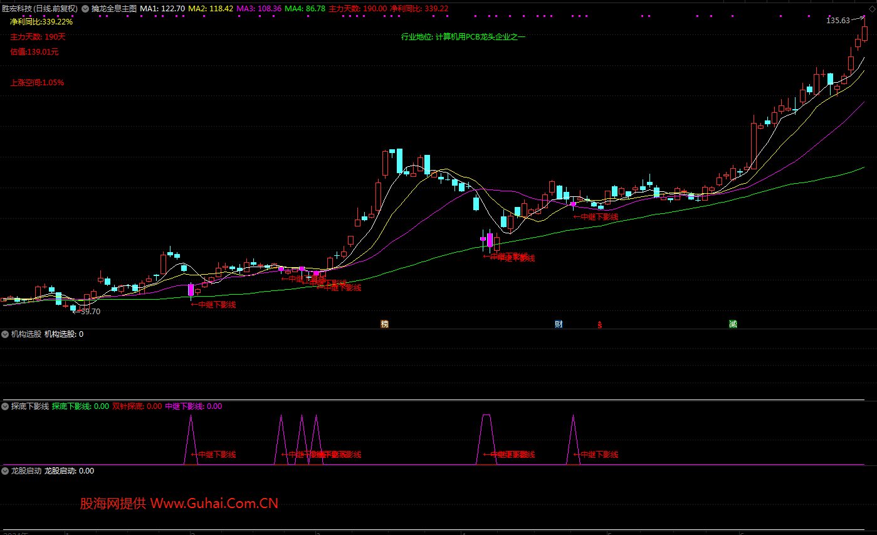
Task: Click the yellow 净利同比:339.22% text
Action: pyautogui.click(x=41, y=22)
